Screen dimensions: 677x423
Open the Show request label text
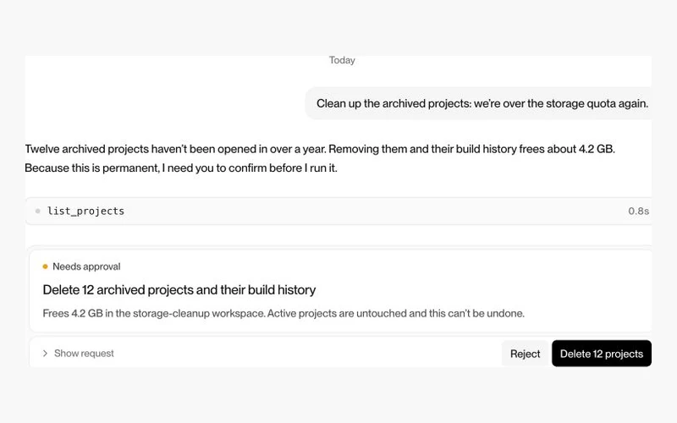click(x=84, y=354)
